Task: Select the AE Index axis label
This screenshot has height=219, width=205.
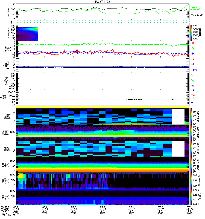Action: coord(8,12)
